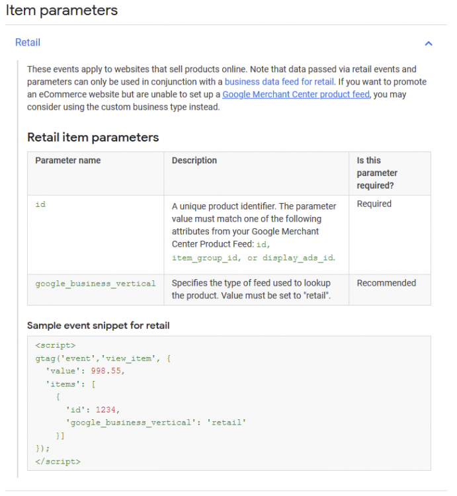Click the Sample event snippet for retail heading
The image size is (457, 496).
click(x=99, y=325)
